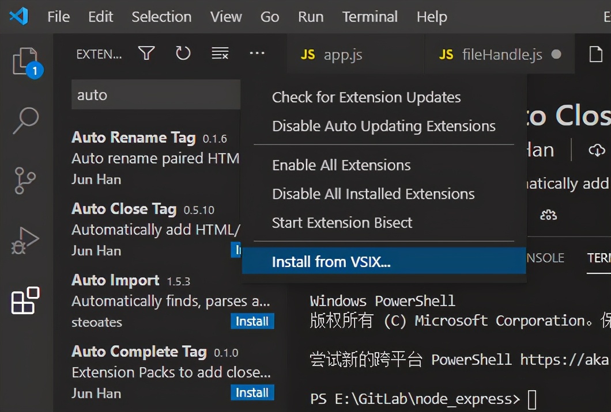Clear the extensions search results
The width and height of the screenshot is (611, 412).
[x=220, y=53]
